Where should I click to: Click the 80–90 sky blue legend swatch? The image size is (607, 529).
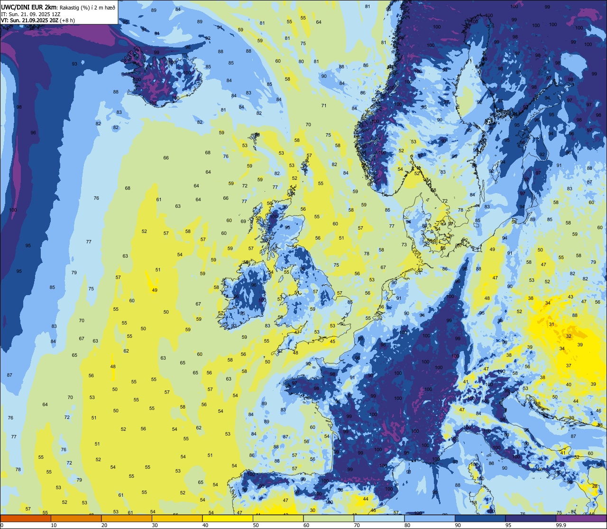tap(430, 518)
